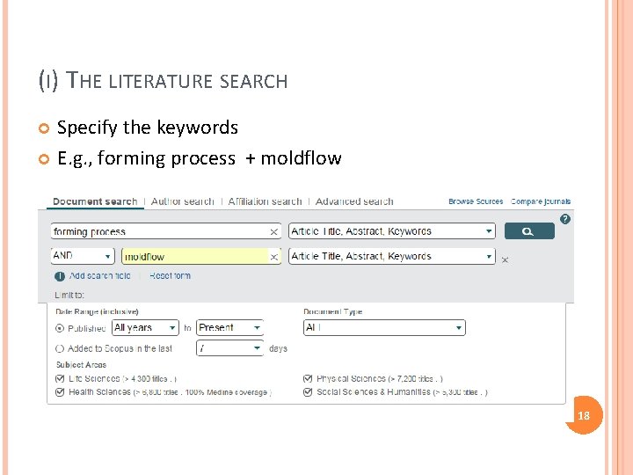Screen dimensions: 633x475
Task: Switch to Author search tab
Action: (x=183, y=201)
